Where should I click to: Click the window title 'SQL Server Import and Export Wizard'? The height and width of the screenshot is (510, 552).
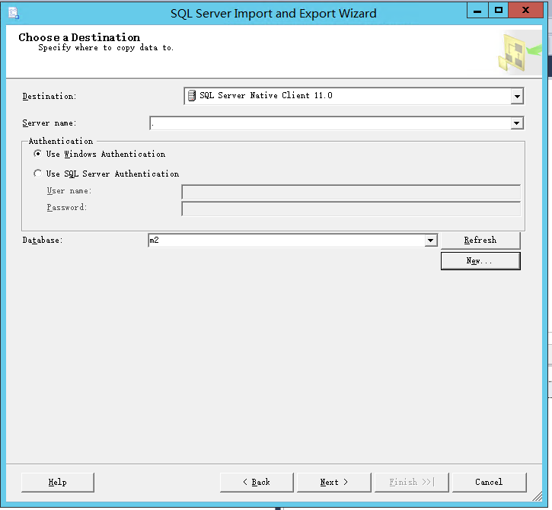click(x=273, y=14)
